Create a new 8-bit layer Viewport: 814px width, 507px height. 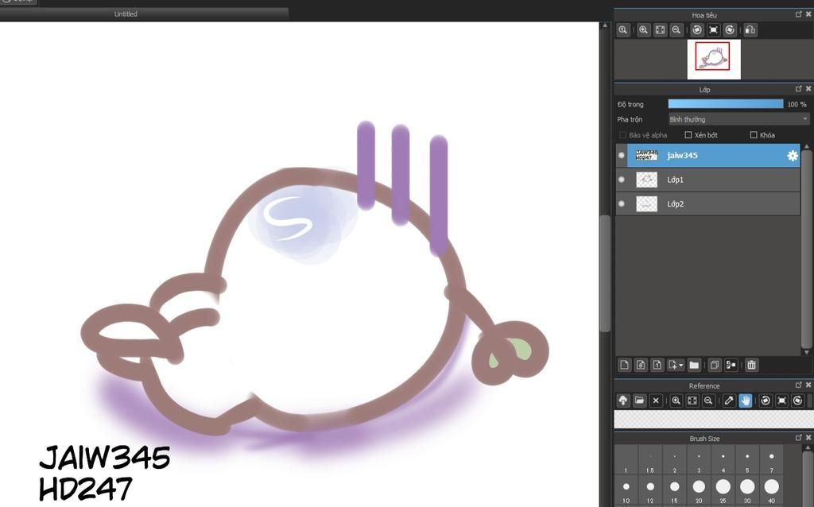click(641, 365)
